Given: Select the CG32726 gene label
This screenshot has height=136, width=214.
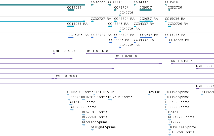Looking at the screenshot, I should click(x=175, y=8).
